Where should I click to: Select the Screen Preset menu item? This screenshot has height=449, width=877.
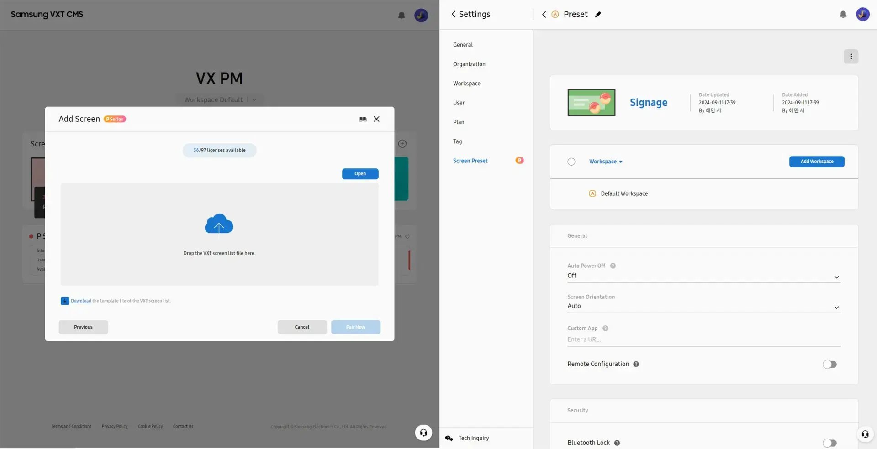pos(470,161)
